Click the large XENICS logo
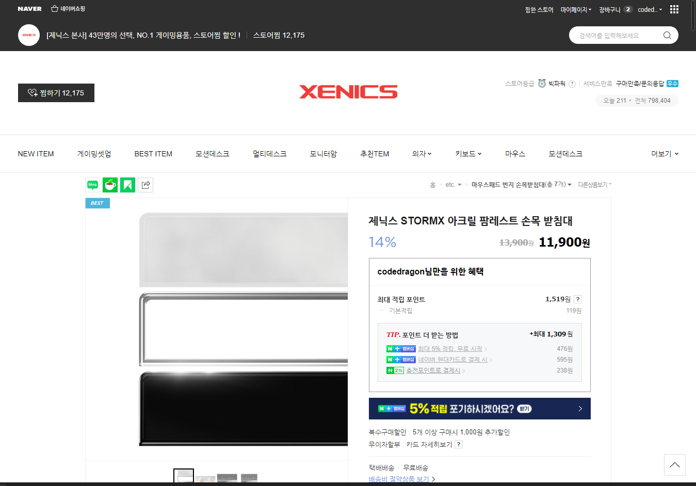Viewport: 696px width, 486px height. (348, 92)
